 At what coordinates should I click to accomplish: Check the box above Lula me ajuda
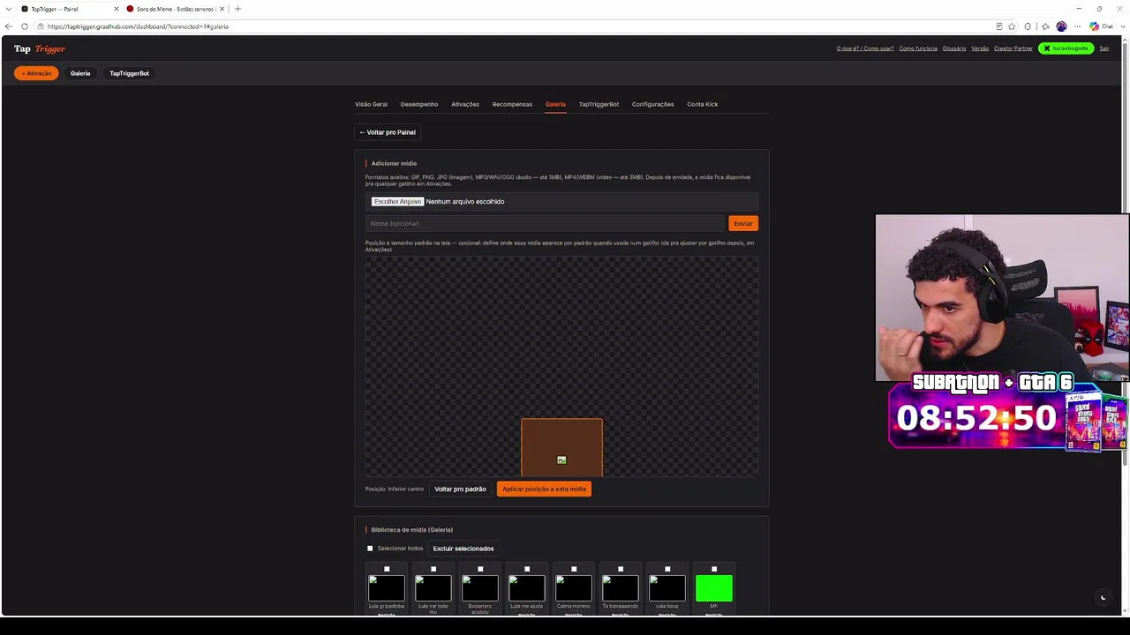(527, 569)
